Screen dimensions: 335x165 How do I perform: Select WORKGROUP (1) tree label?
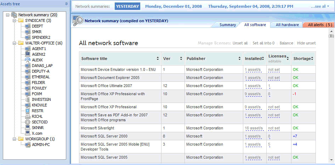[x=40, y=139]
